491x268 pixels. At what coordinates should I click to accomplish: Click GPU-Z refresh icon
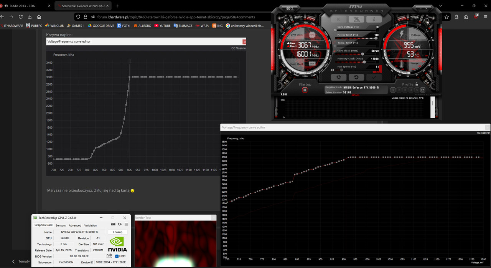pyautogui.click(x=120, y=224)
